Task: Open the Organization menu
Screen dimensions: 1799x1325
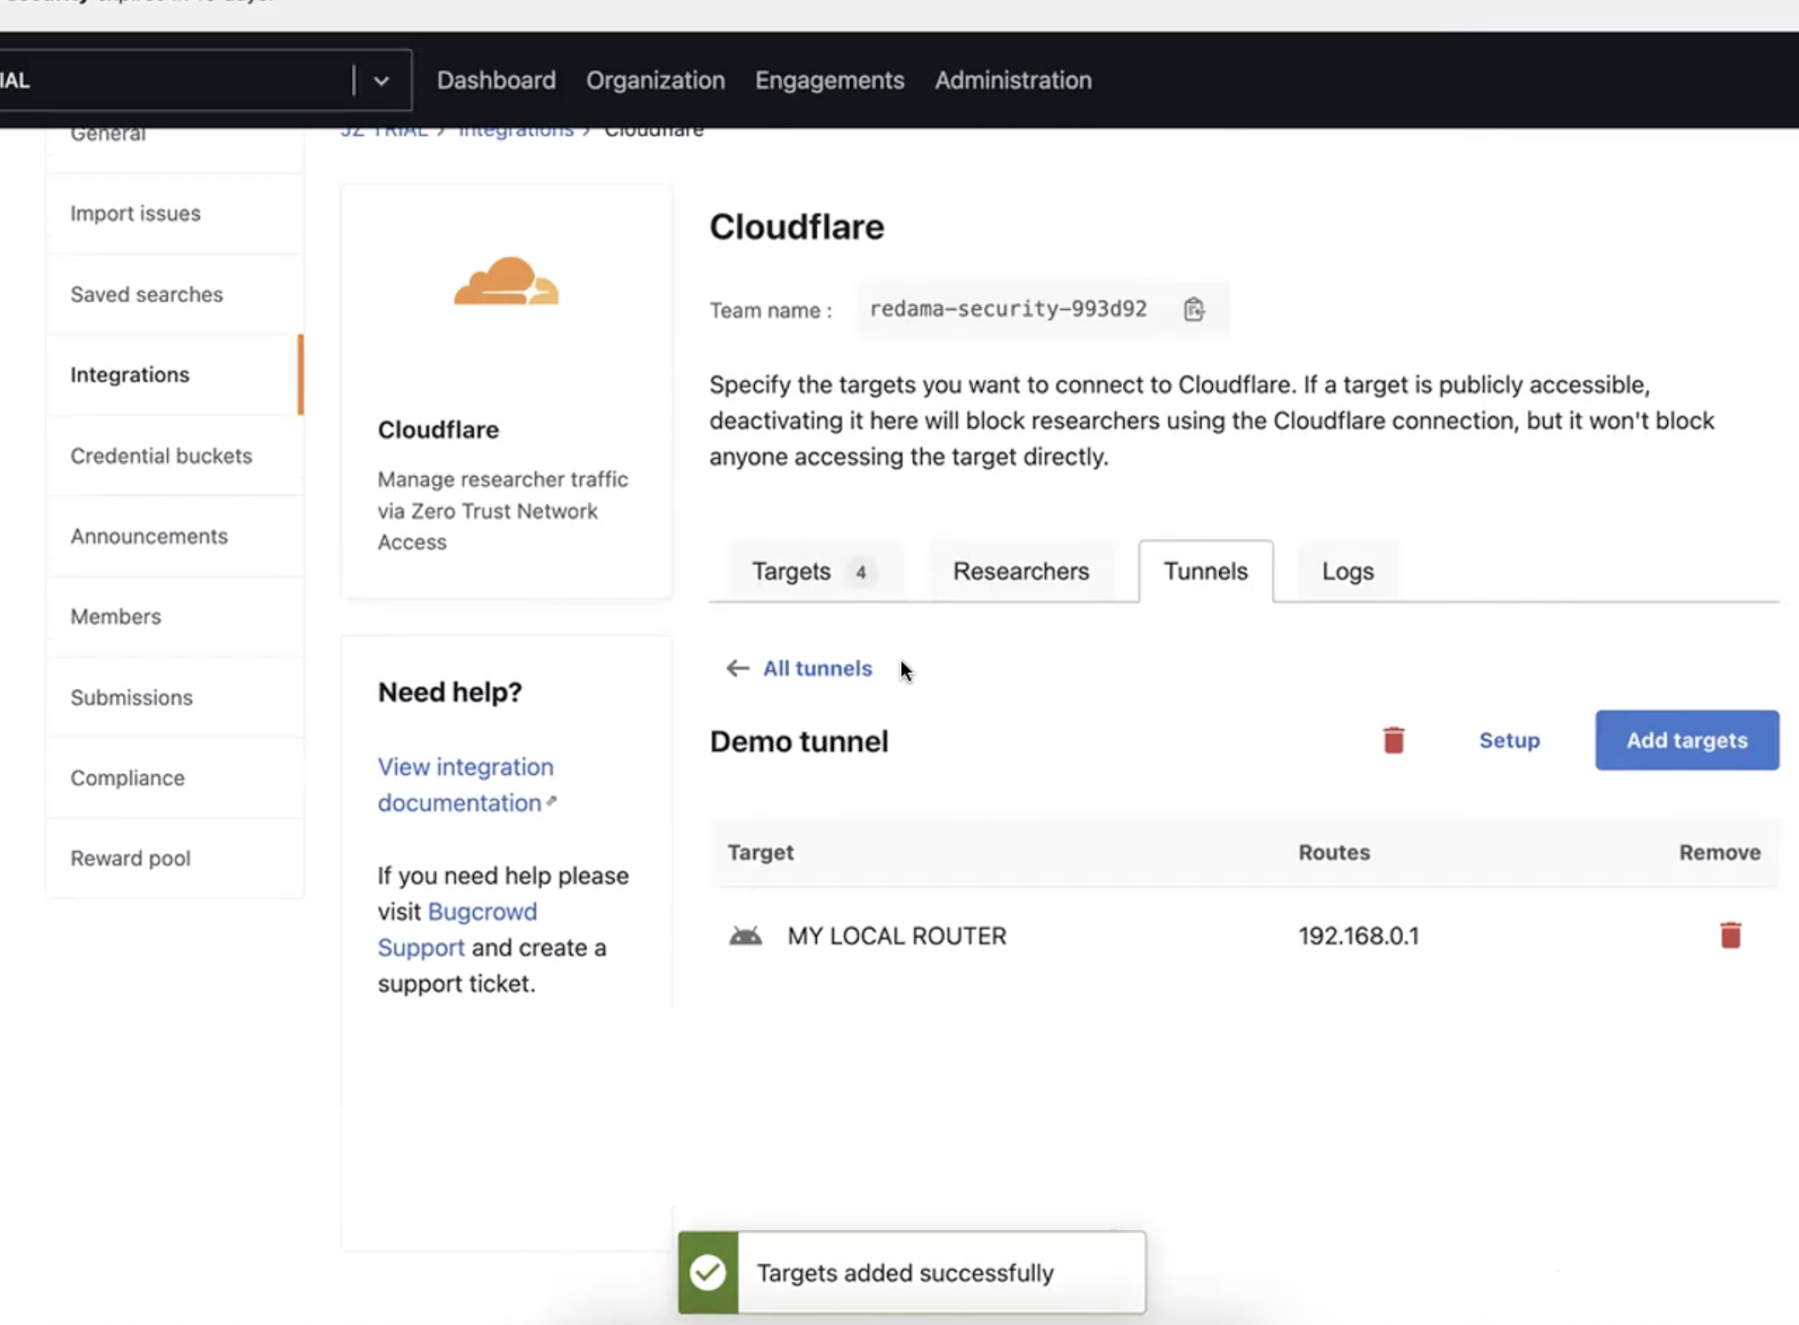Action: (x=655, y=80)
